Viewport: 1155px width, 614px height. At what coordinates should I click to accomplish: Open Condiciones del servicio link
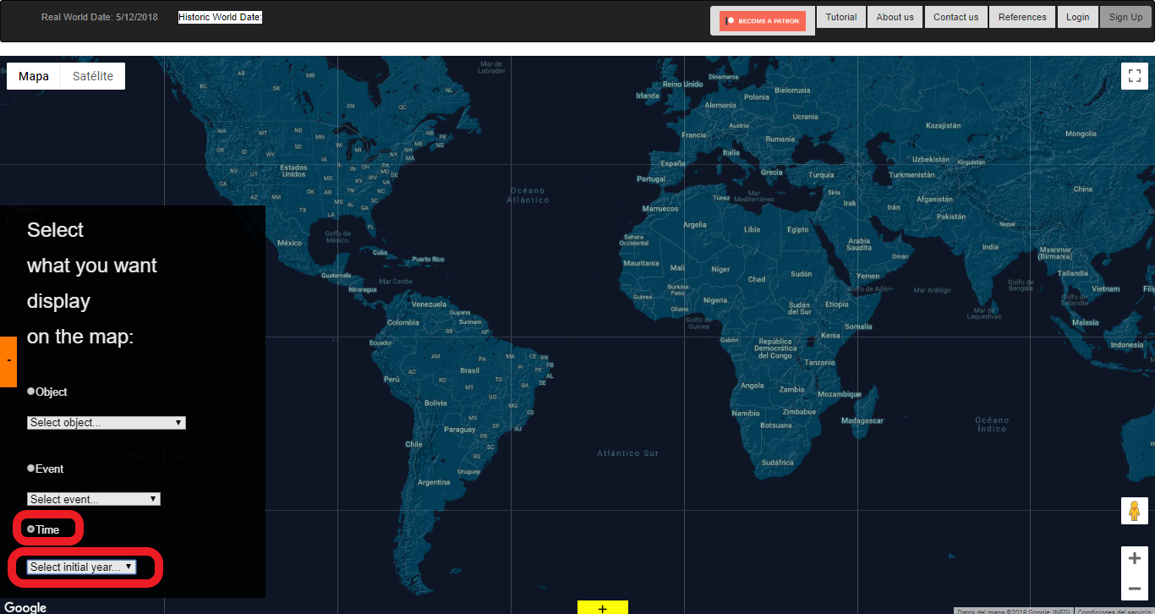click(x=1115, y=611)
